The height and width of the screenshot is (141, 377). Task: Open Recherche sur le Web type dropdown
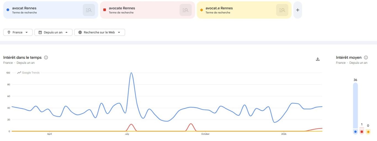click(x=99, y=32)
